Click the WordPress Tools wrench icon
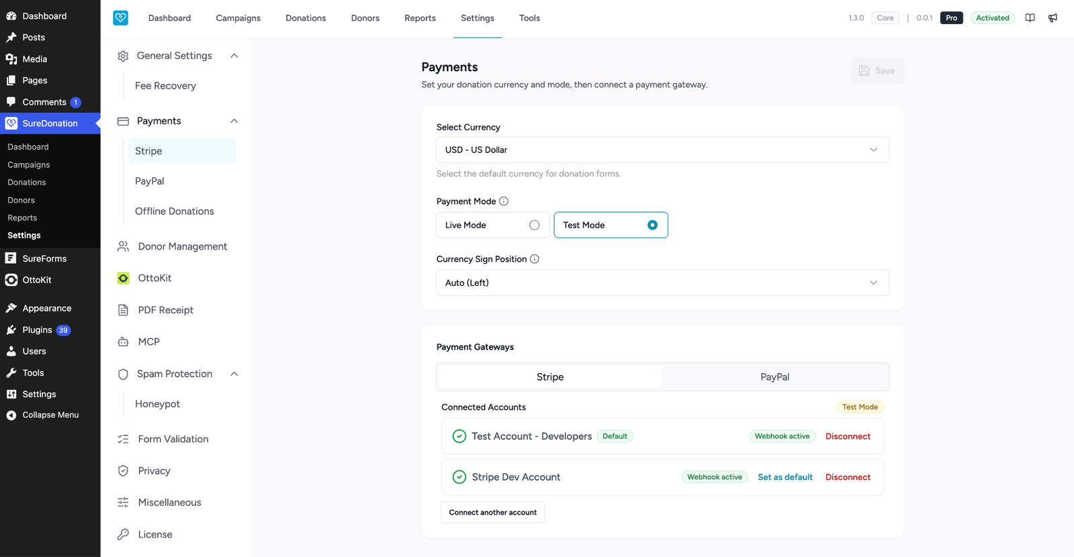This screenshot has height=557, width=1074. coord(11,373)
